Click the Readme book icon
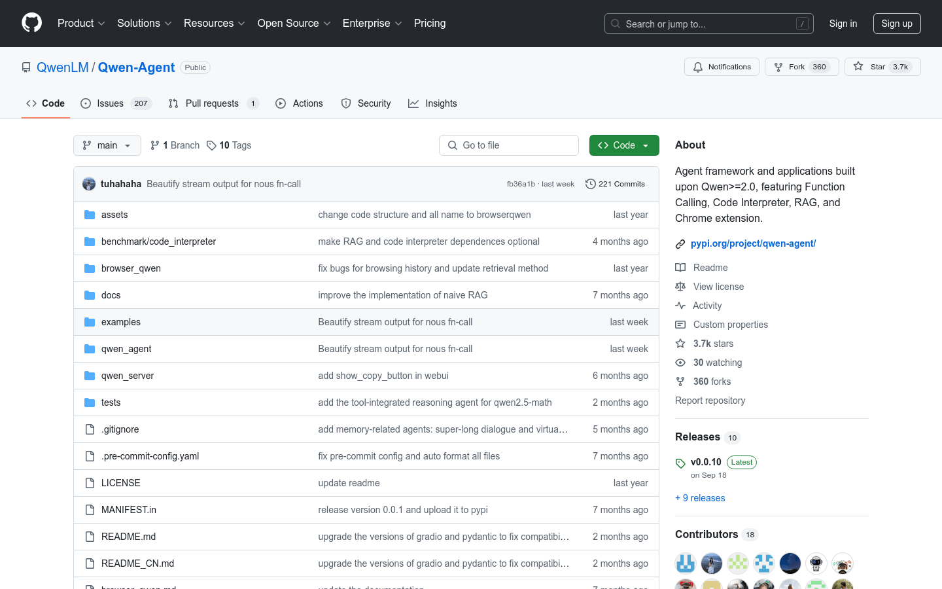This screenshot has width=942, height=589. click(680, 268)
